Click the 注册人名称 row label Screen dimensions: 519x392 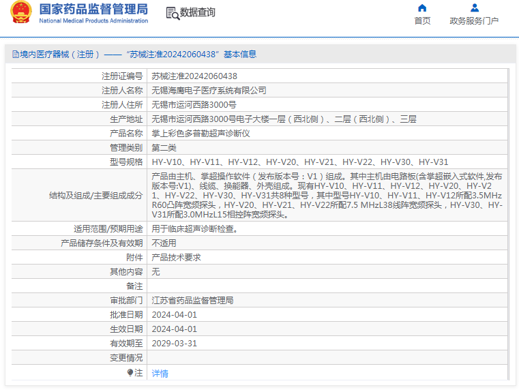click(122, 90)
